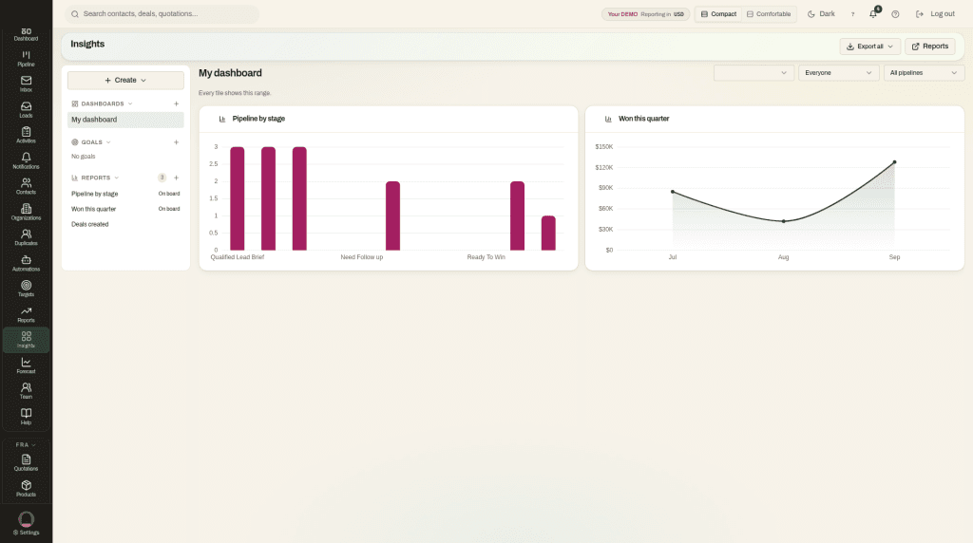The height and width of the screenshot is (543, 973).
Task: Click the Aug data point on line chart
Action: tap(783, 221)
